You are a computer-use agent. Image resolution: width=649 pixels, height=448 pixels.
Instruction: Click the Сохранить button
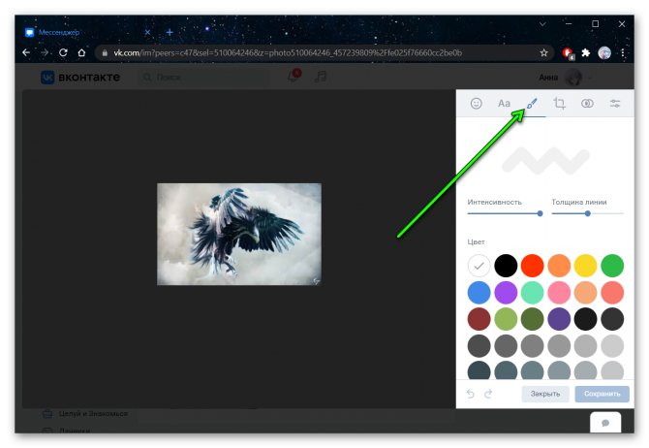tap(602, 394)
